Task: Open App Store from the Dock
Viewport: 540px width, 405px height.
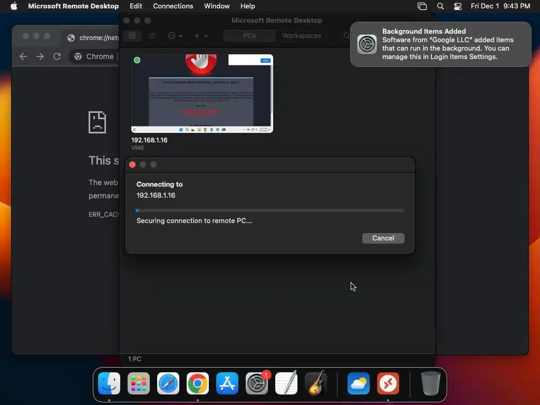Action: 227,383
